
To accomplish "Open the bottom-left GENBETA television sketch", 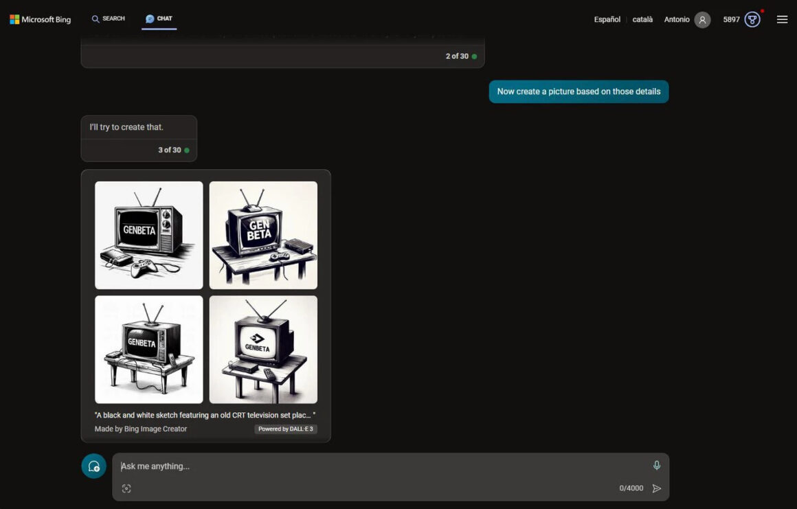I will point(149,349).
